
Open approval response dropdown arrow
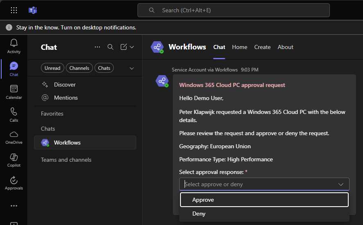341,184
